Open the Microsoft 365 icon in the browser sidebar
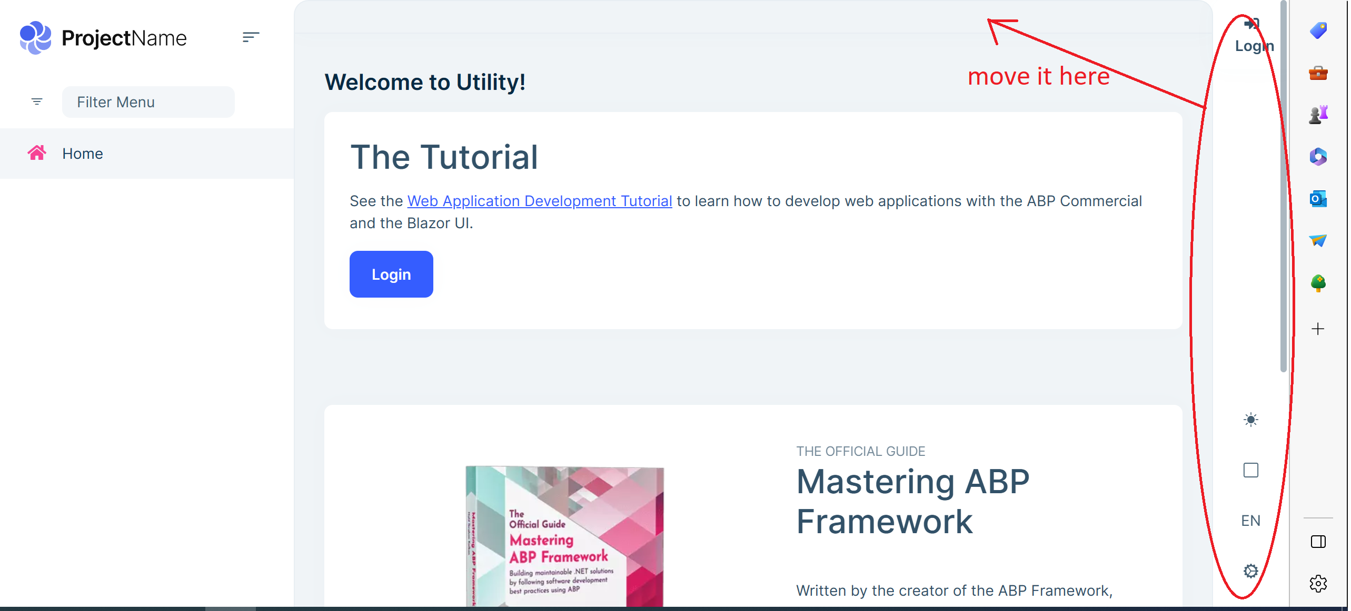The image size is (1351, 611). (1318, 157)
